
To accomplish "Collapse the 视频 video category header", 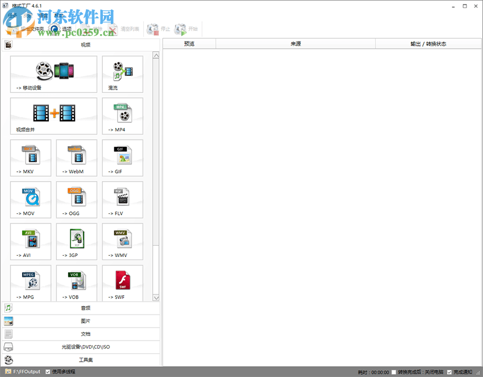I will pyautogui.click(x=81, y=45).
